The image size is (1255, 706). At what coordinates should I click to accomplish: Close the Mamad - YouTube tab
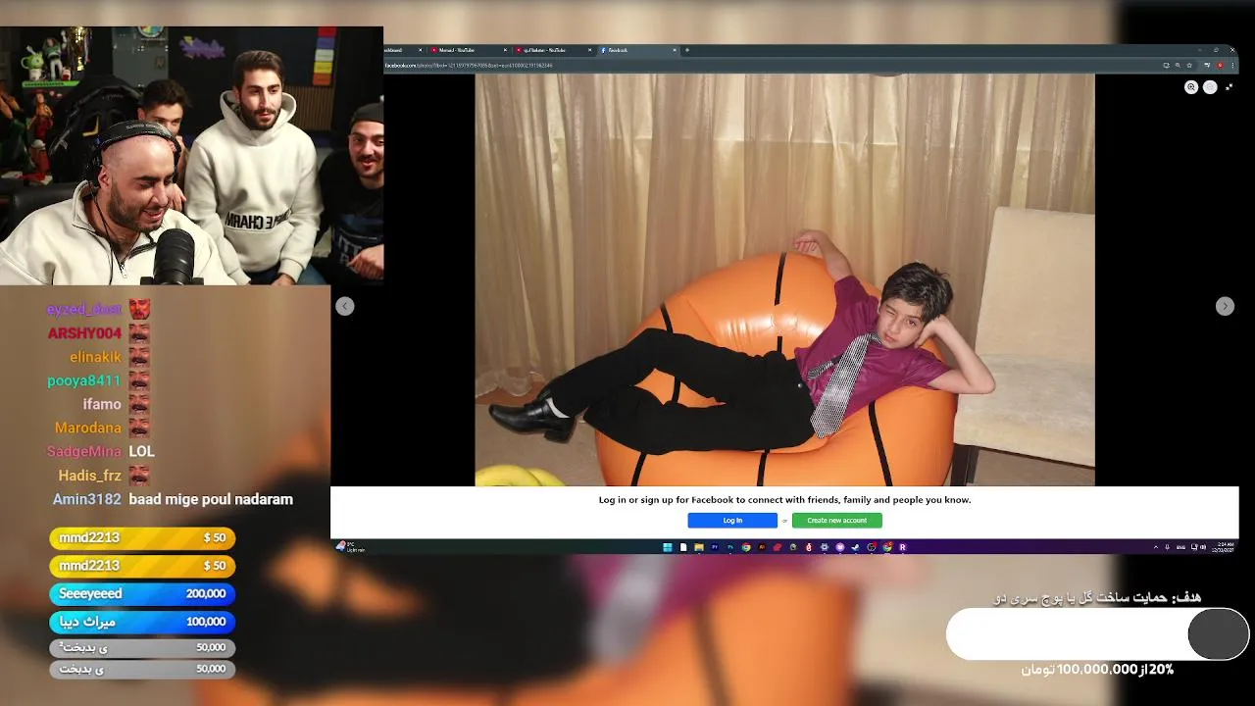(505, 50)
